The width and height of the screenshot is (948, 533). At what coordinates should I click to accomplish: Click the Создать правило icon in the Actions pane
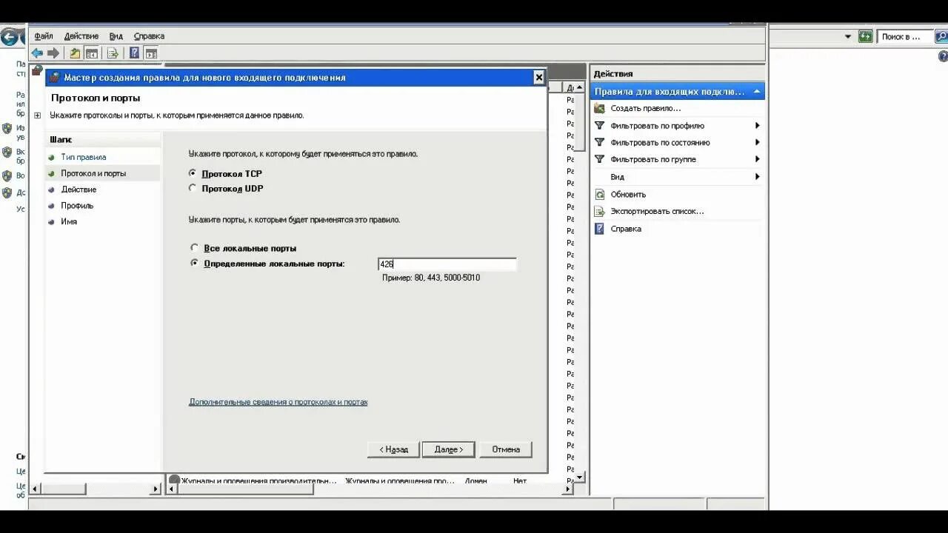600,108
